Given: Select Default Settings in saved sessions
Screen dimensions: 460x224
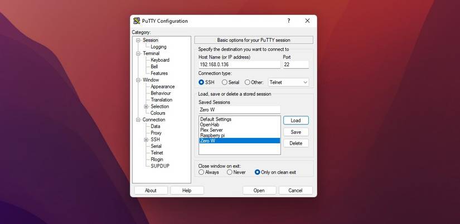Looking at the screenshot, I should tap(239, 120).
